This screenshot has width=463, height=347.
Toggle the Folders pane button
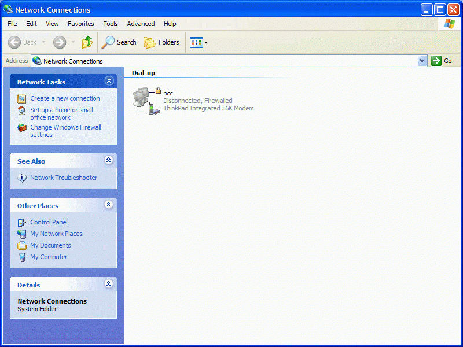pos(161,42)
